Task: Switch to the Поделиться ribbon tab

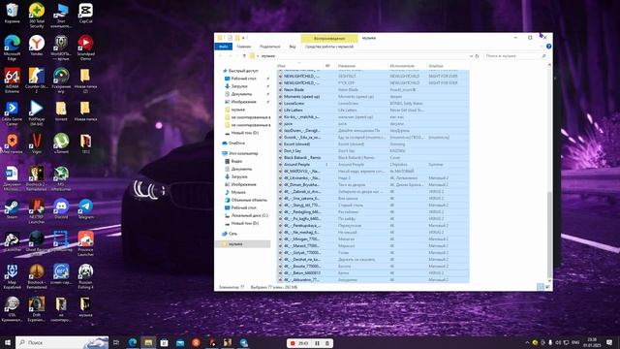Action: (x=269, y=47)
